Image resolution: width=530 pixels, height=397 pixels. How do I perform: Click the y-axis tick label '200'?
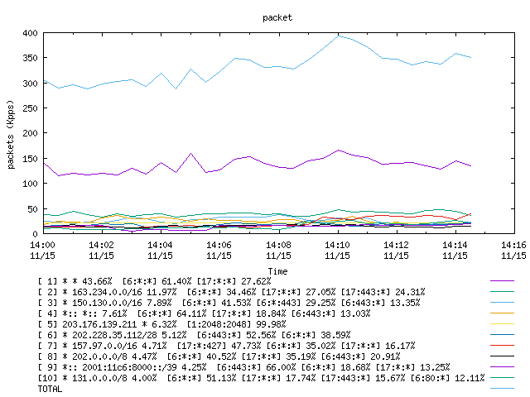(x=30, y=134)
